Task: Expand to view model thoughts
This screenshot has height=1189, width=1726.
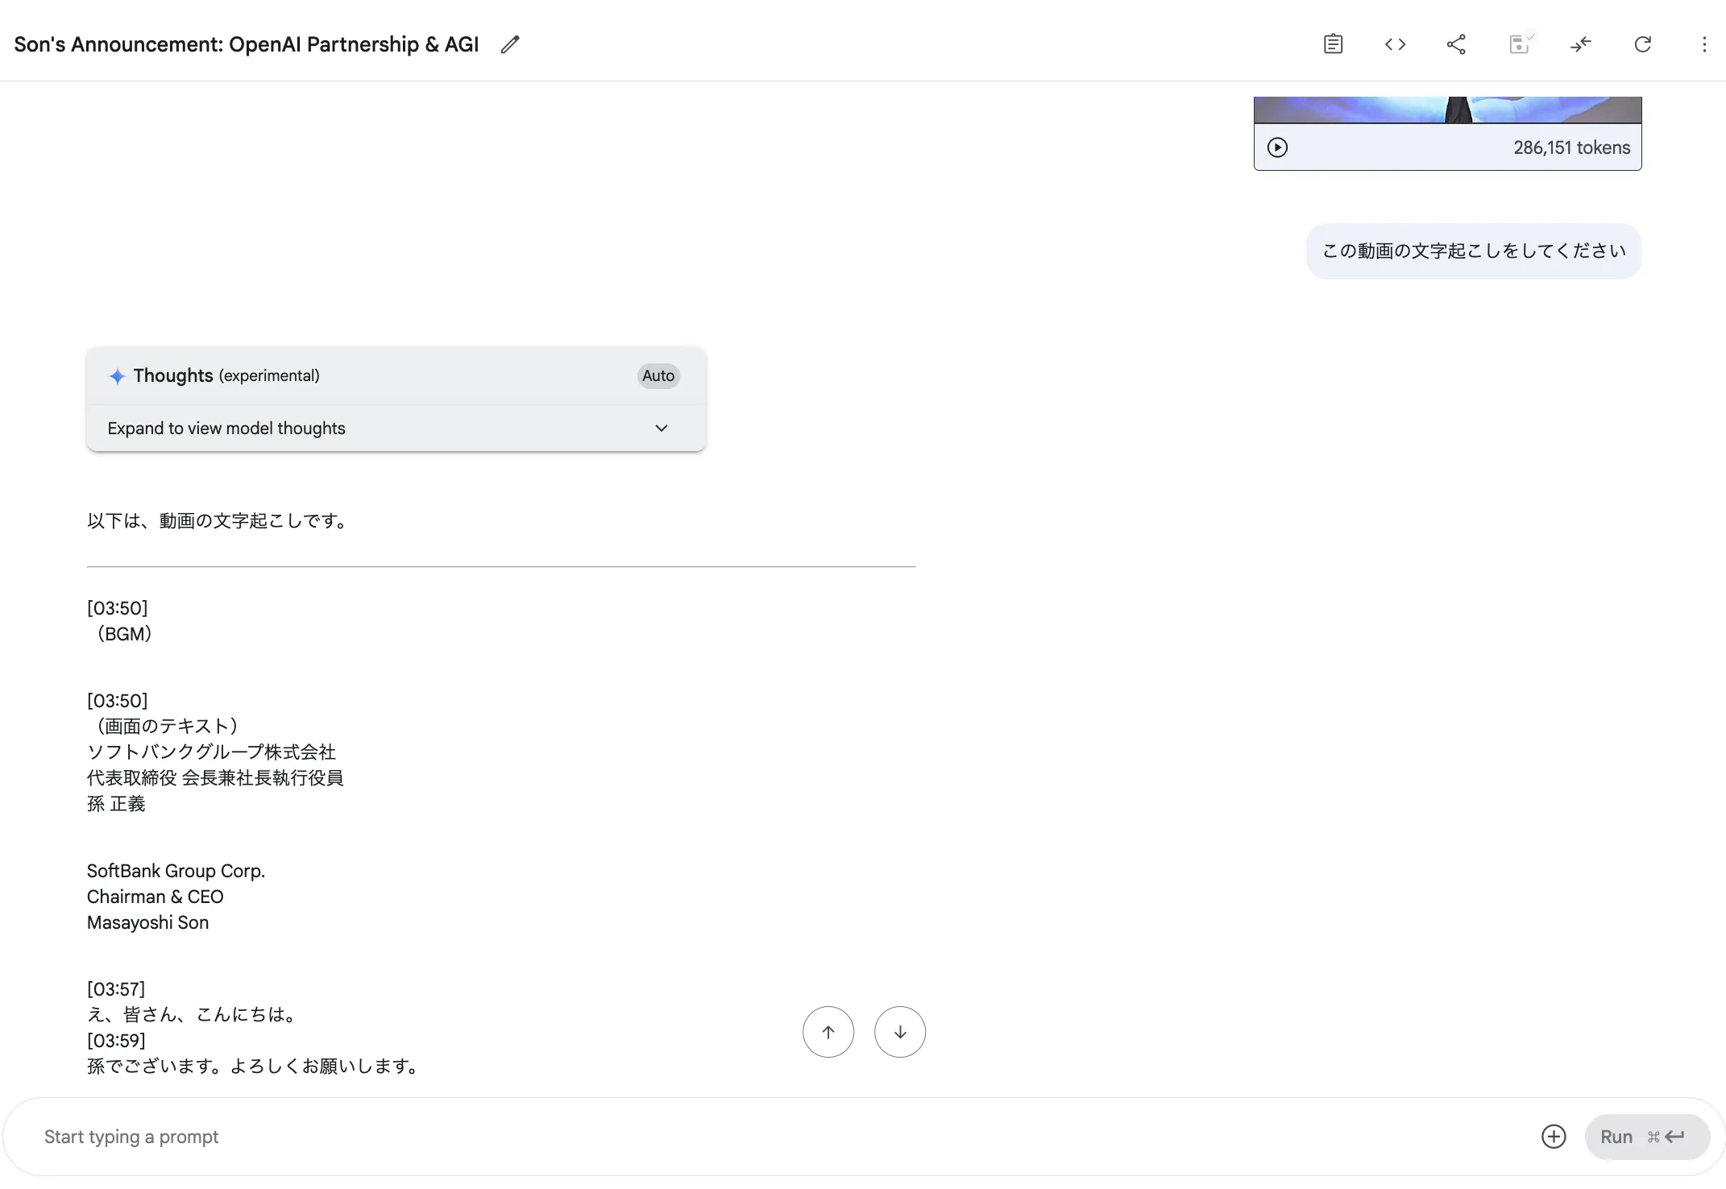Action: tap(226, 428)
